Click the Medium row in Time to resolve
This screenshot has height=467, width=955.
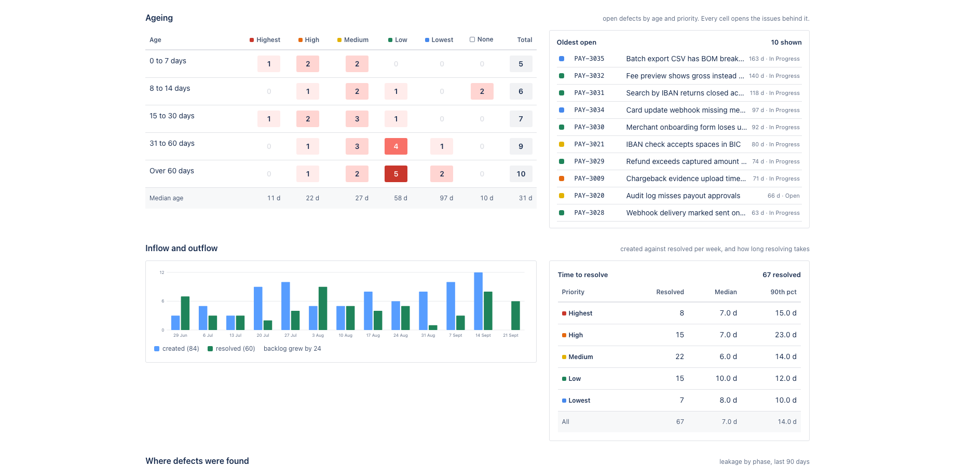679,357
